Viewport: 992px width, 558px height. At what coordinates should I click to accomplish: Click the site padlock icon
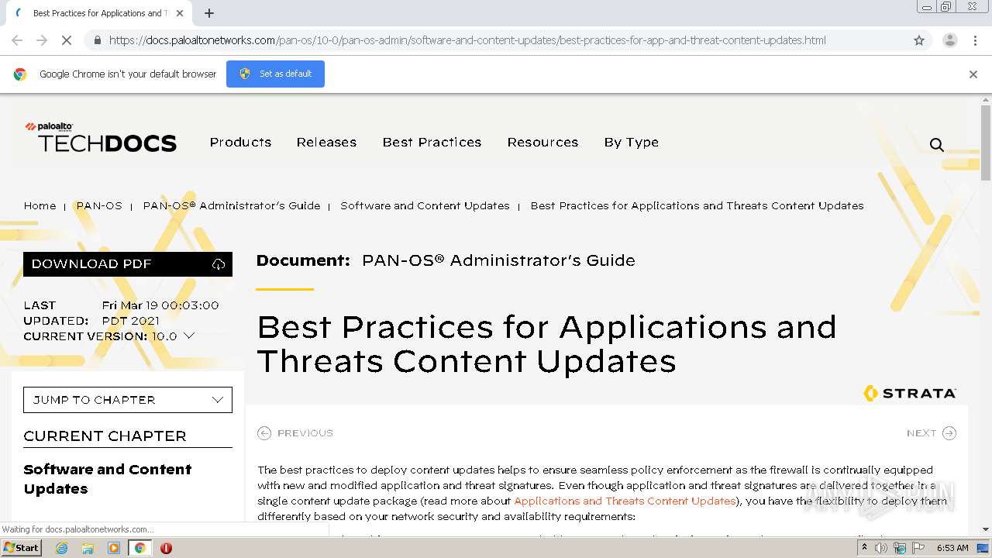click(x=97, y=40)
